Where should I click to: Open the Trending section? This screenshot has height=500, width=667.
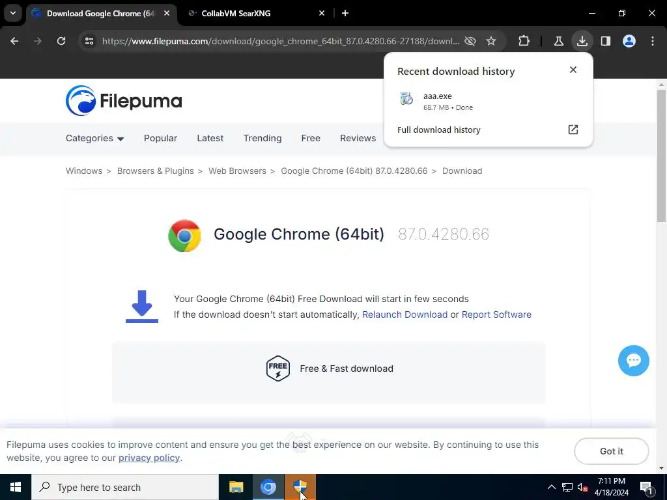pos(263,138)
